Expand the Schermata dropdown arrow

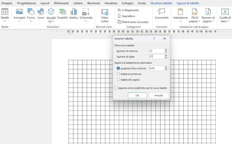pyautogui.click(x=86, y=21)
